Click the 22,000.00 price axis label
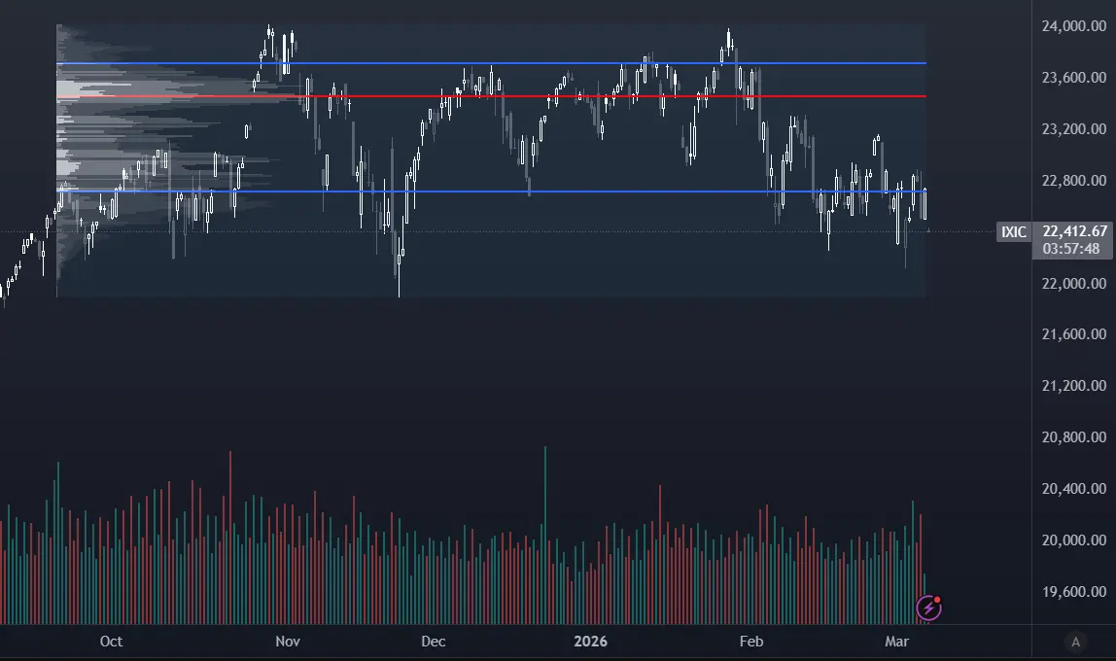This screenshot has height=661, width=1116. pos(1074,283)
